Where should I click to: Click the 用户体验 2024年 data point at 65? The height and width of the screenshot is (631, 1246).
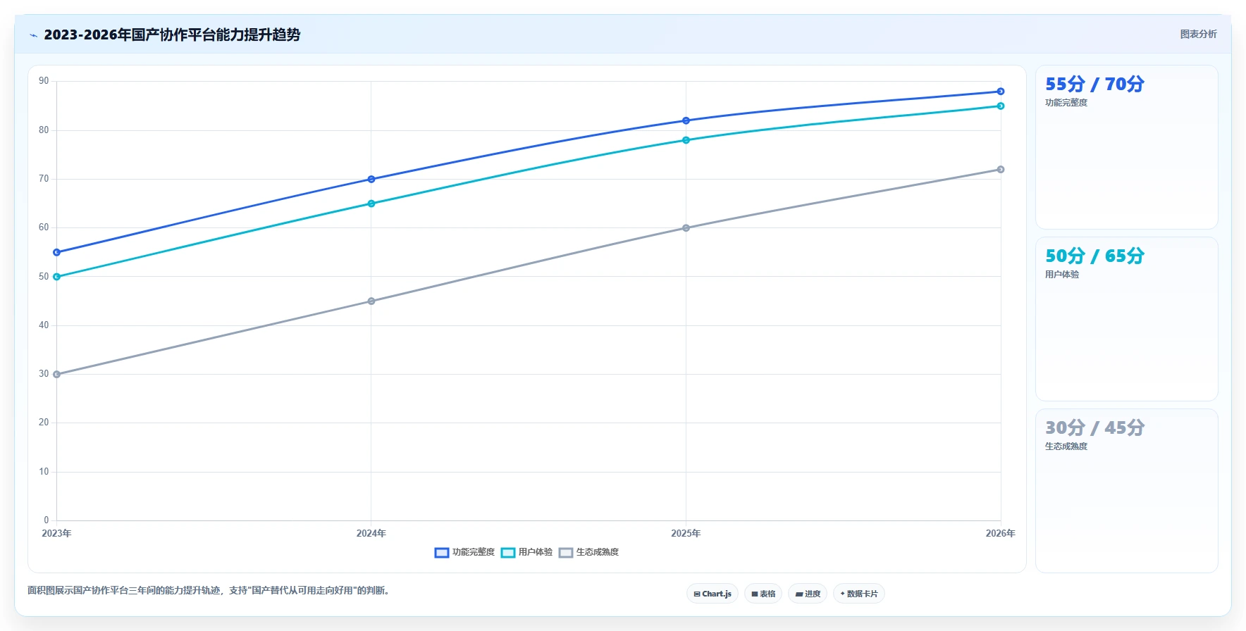(371, 204)
